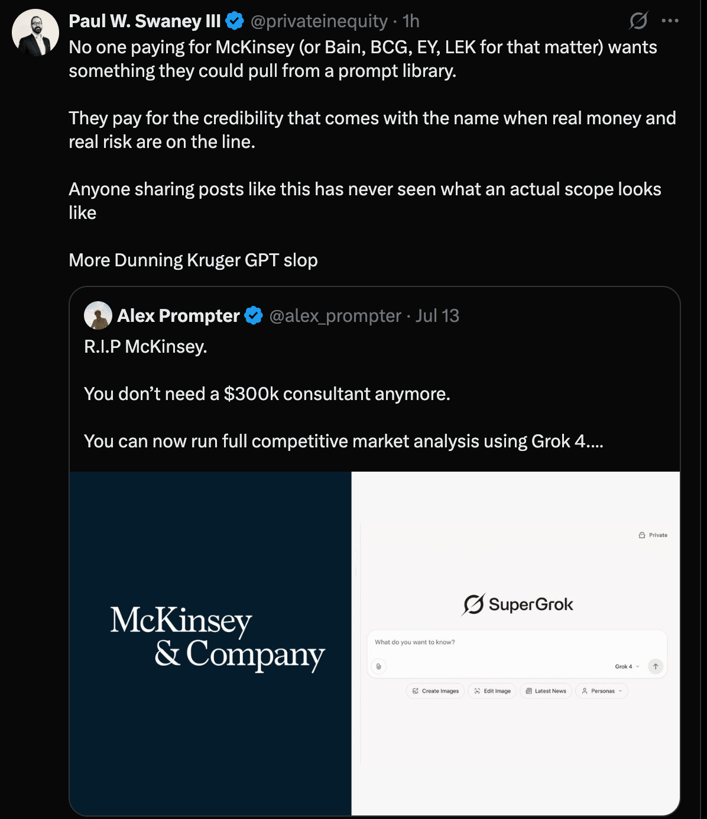
Task: Click the attachment paperclip icon in SuperGrok
Action: [x=379, y=666]
